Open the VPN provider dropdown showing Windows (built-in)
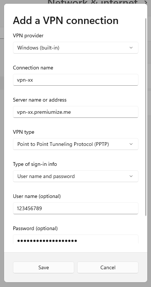The height and width of the screenshot is (287, 151). click(x=76, y=48)
